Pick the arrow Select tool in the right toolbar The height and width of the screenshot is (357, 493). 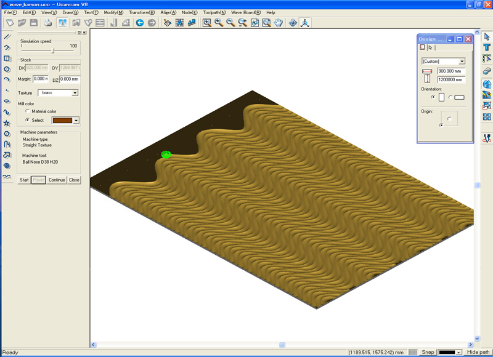point(487,36)
